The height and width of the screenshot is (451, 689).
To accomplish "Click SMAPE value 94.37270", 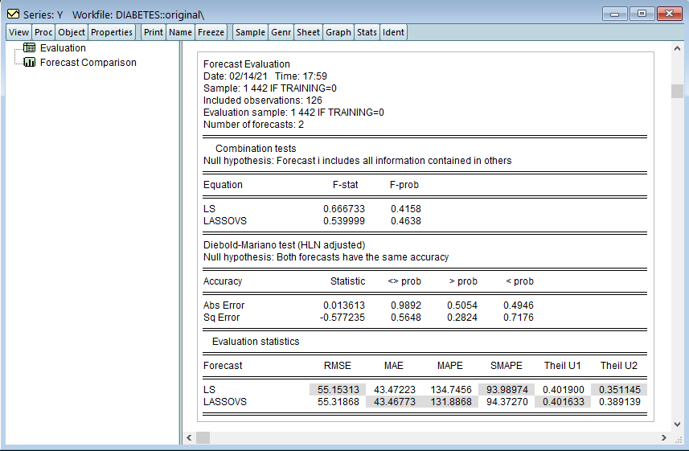I will [507, 402].
